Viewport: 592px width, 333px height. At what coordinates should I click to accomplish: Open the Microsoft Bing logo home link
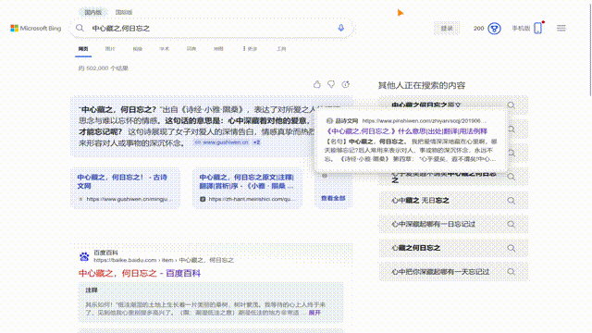tap(36, 29)
